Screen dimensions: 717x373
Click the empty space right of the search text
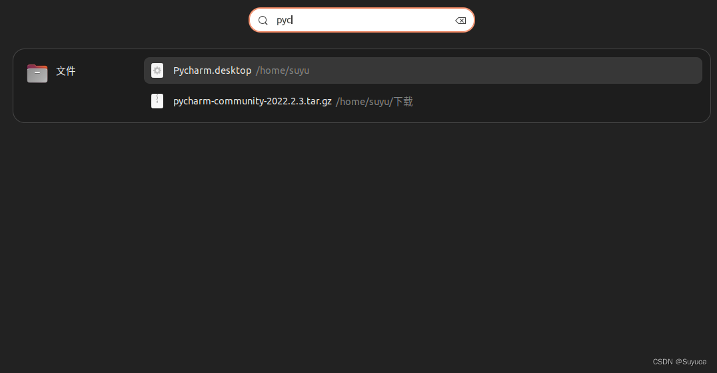[x=372, y=21]
